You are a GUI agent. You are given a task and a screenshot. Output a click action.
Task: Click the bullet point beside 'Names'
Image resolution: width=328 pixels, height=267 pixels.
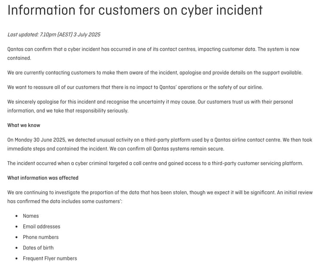[17, 216]
